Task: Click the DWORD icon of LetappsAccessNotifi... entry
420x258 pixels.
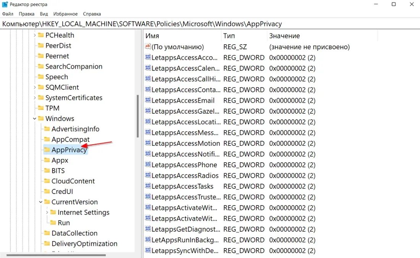Action: click(148, 154)
